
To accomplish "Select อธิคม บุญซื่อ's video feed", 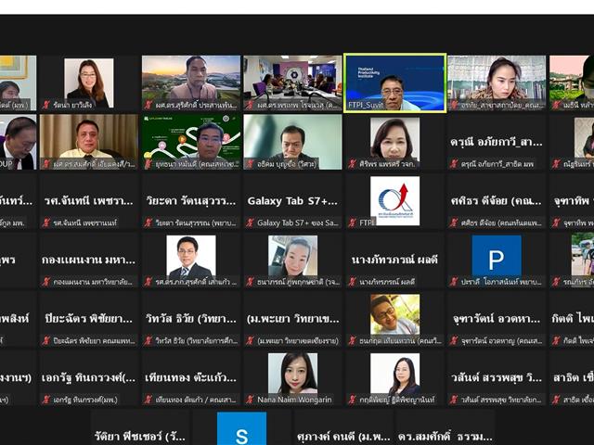I will (x=292, y=142).
